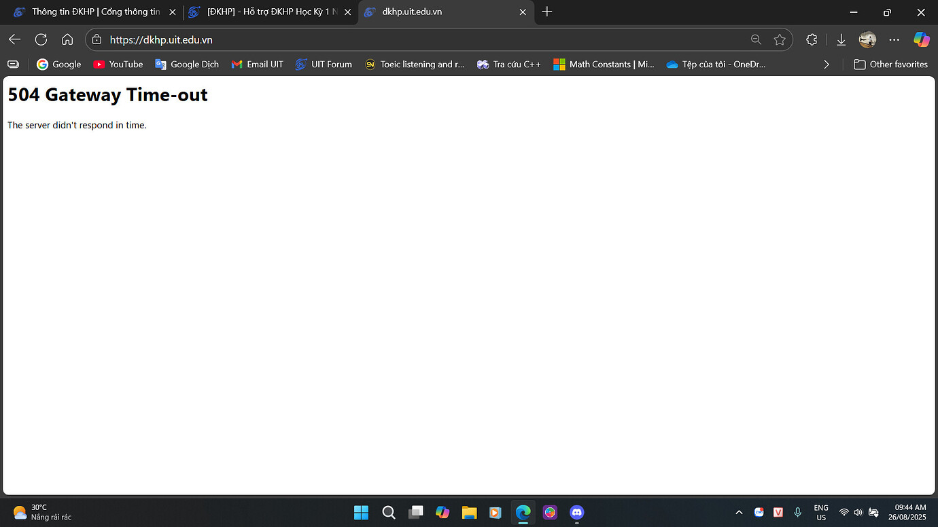Open the Other favorites folder
The image size is (938, 527).
(x=890, y=64)
